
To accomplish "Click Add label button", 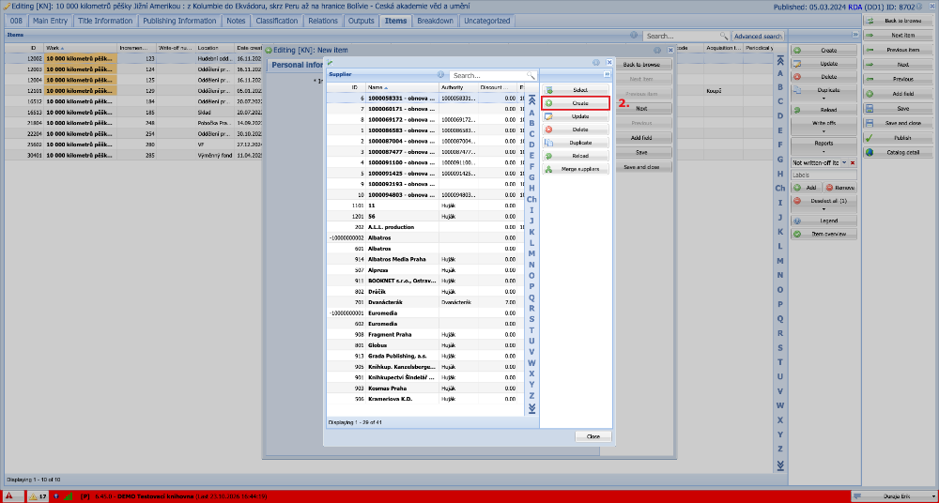I will tap(806, 188).
